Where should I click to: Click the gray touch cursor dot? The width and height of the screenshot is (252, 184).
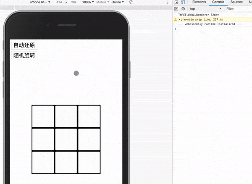[x=76, y=73]
